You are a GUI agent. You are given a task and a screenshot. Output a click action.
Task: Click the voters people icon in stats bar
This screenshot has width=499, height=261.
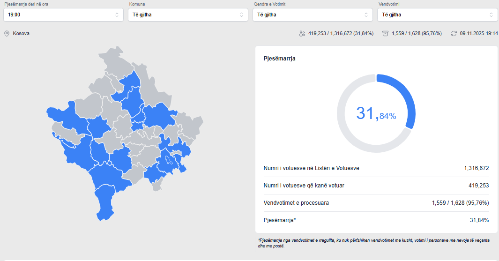(x=302, y=34)
